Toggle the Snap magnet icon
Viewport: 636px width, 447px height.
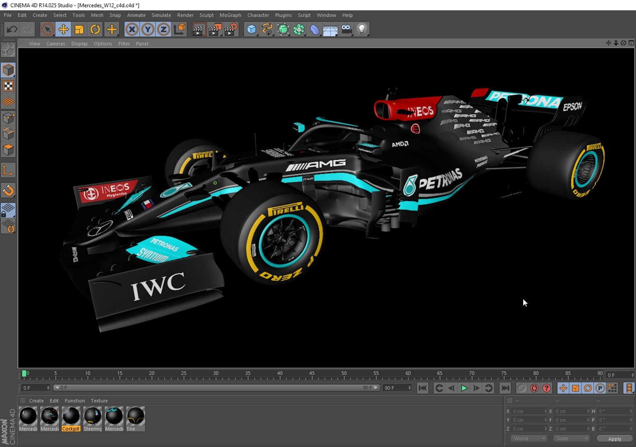pyautogui.click(x=8, y=190)
